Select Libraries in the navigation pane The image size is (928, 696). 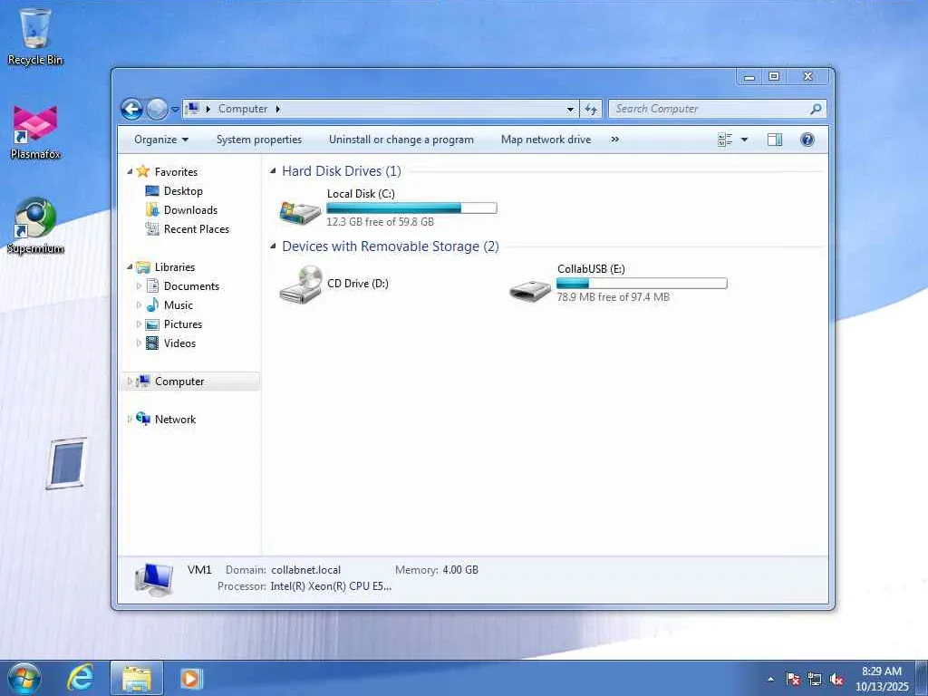175,267
